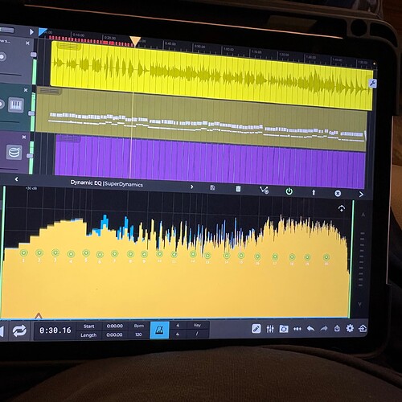402x402 pixels.
Task: Click the blue start marker flag
Action: point(43,32)
